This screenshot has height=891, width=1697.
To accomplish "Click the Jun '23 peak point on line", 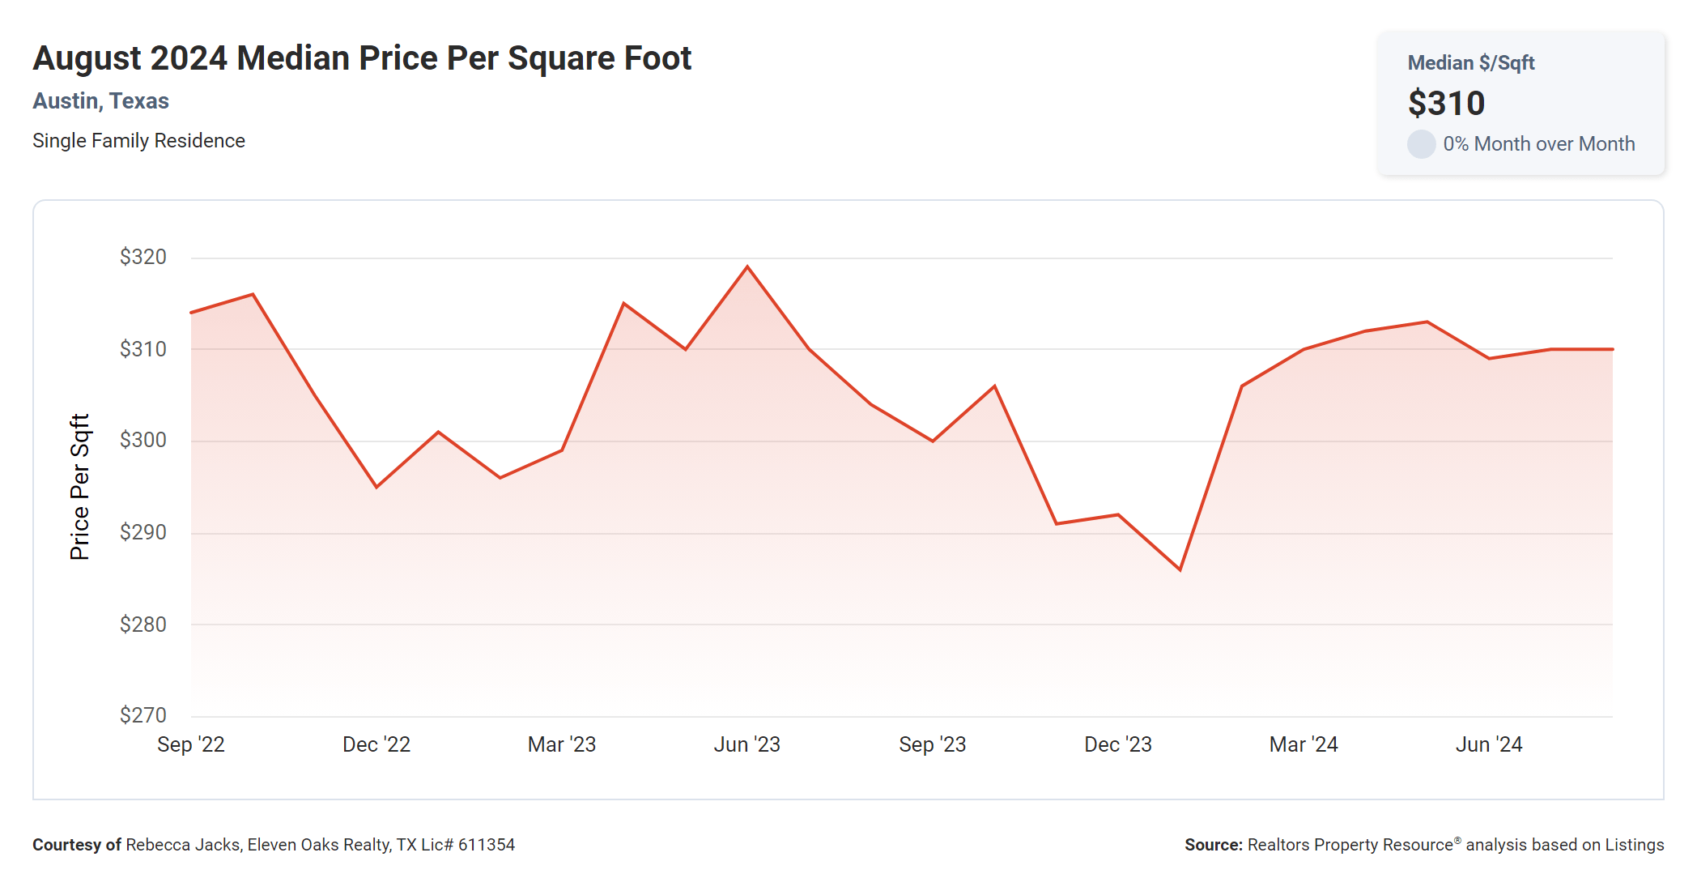I will point(747,266).
